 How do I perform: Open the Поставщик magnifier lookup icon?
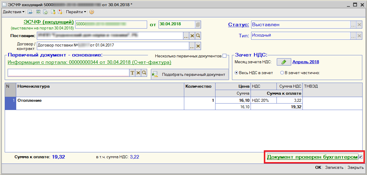tap(198, 36)
